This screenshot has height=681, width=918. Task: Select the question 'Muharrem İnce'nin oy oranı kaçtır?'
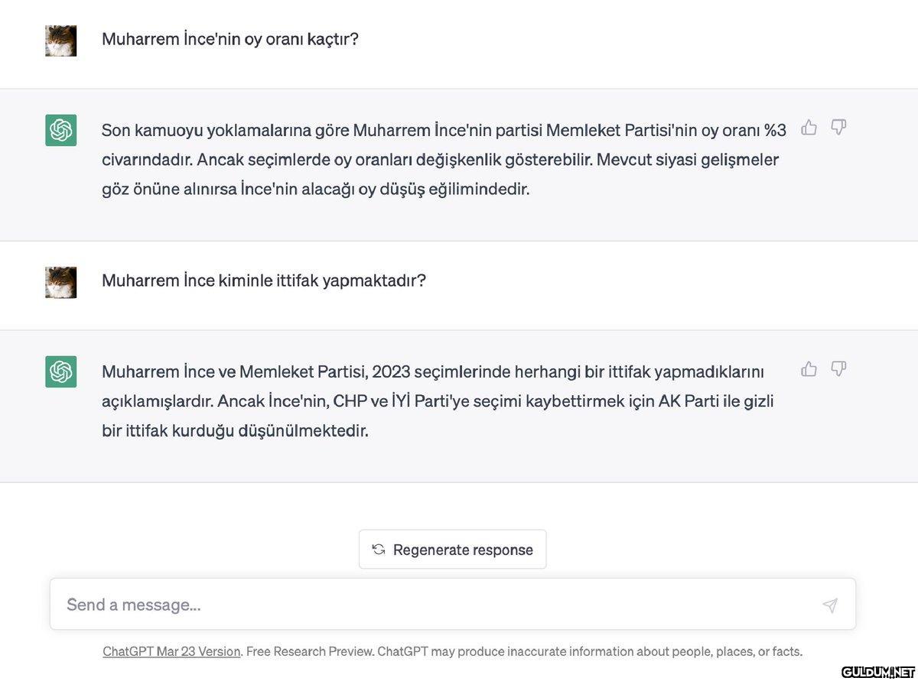[230, 39]
